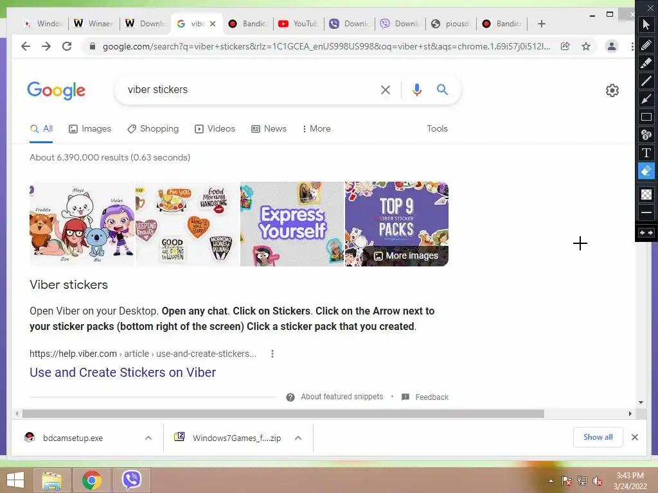Close the downloads bar

point(634,437)
